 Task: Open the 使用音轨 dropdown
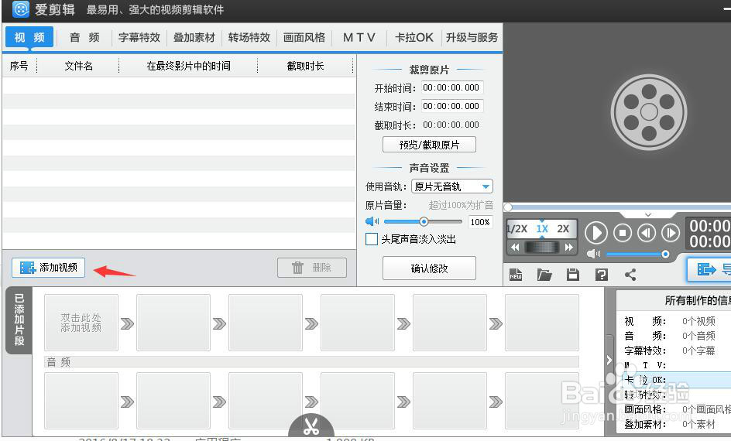[x=451, y=186]
